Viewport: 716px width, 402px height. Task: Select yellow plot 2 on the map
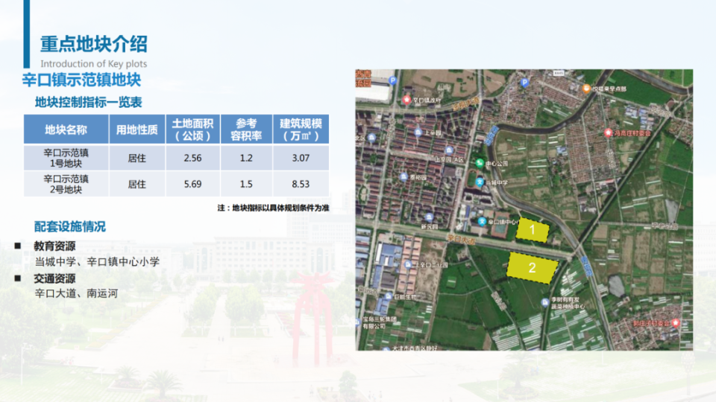(532, 267)
